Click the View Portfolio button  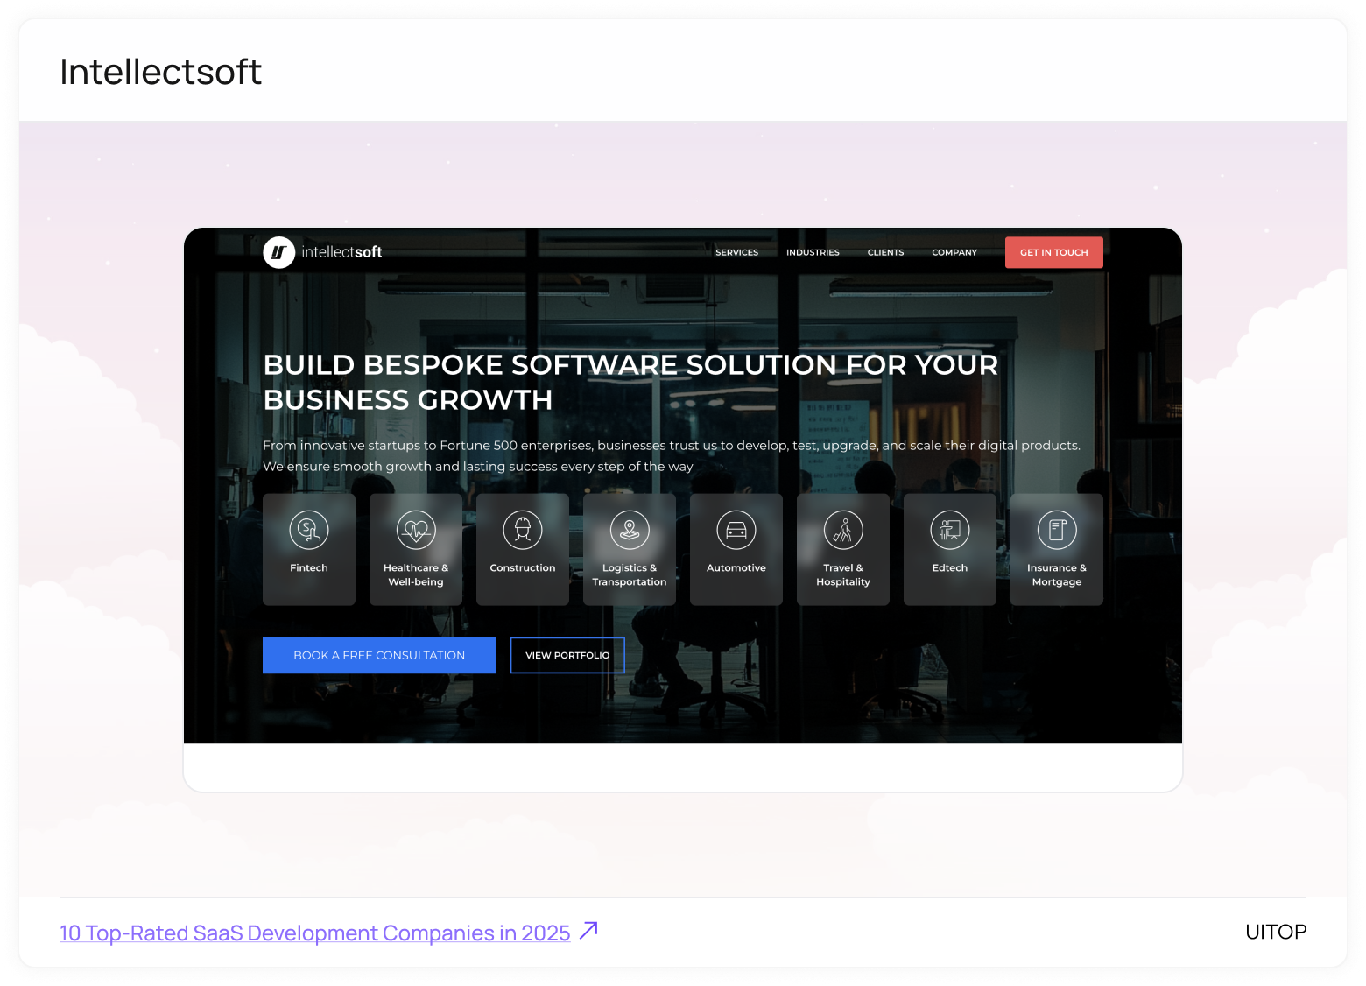pyautogui.click(x=567, y=655)
